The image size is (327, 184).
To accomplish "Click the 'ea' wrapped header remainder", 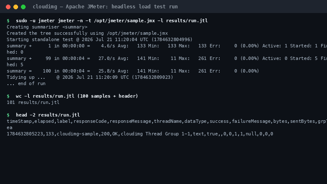I will pyautogui.click(x=10, y=127).
